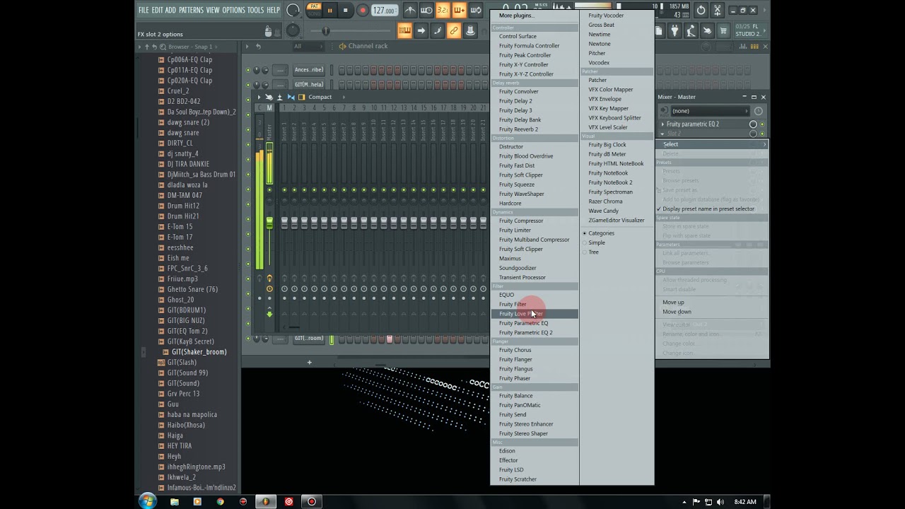Toggle Fruity parametric EQ 2 enable LED
905x509 pixels.
(x=762, y=124)
